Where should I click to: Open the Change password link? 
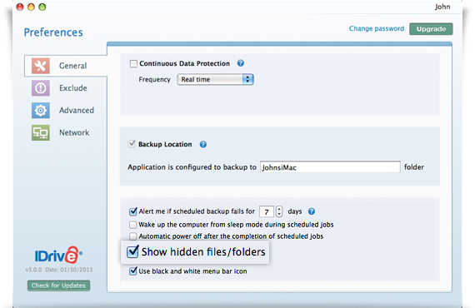377,29
